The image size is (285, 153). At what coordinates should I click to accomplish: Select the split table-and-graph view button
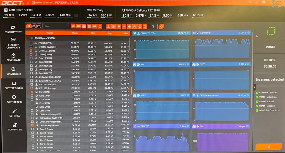point(29,26)
